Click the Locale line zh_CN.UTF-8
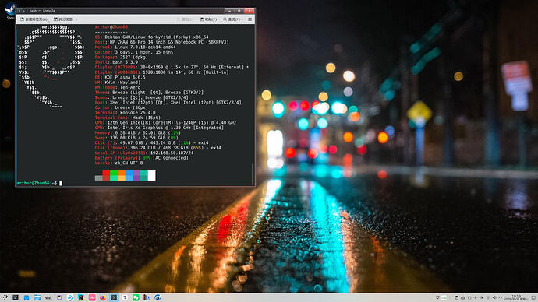This screenshot has width=538, height=302. click(119, 163)
